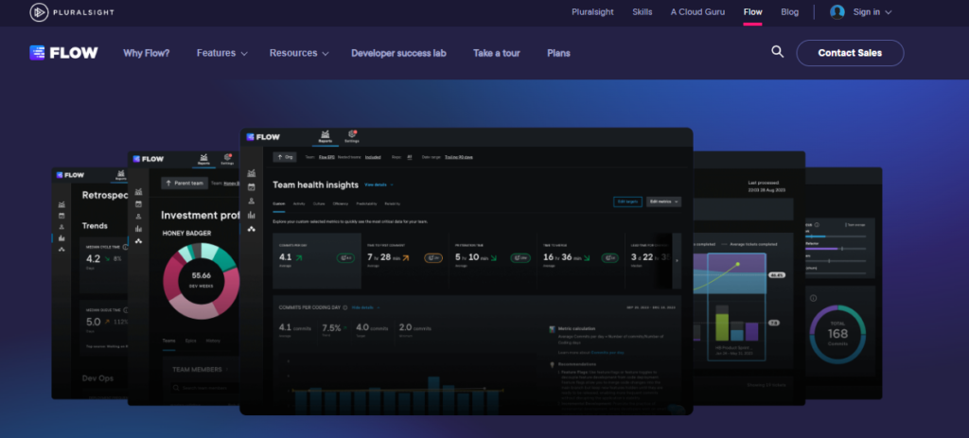Click the orange target badge on Time to First Comment
The height and width of the screenshot is (438, 969).
[433, 257]
